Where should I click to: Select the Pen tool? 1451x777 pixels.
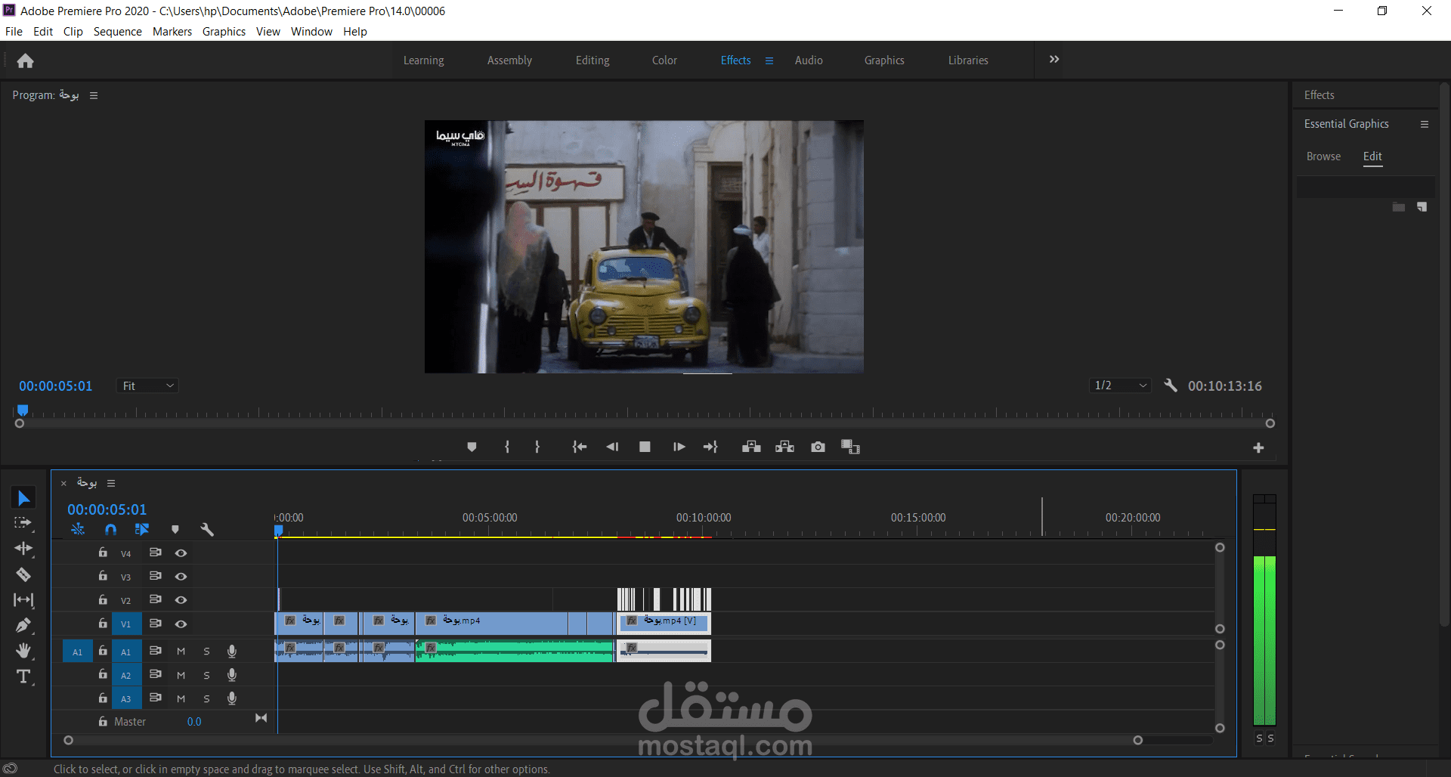pos(23,625)
